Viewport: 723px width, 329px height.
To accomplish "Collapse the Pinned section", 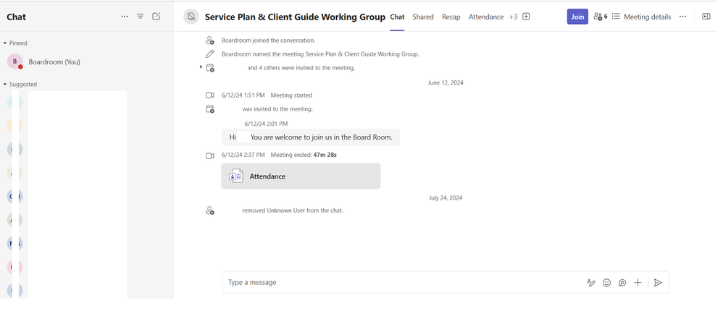I will coord(5,43).
